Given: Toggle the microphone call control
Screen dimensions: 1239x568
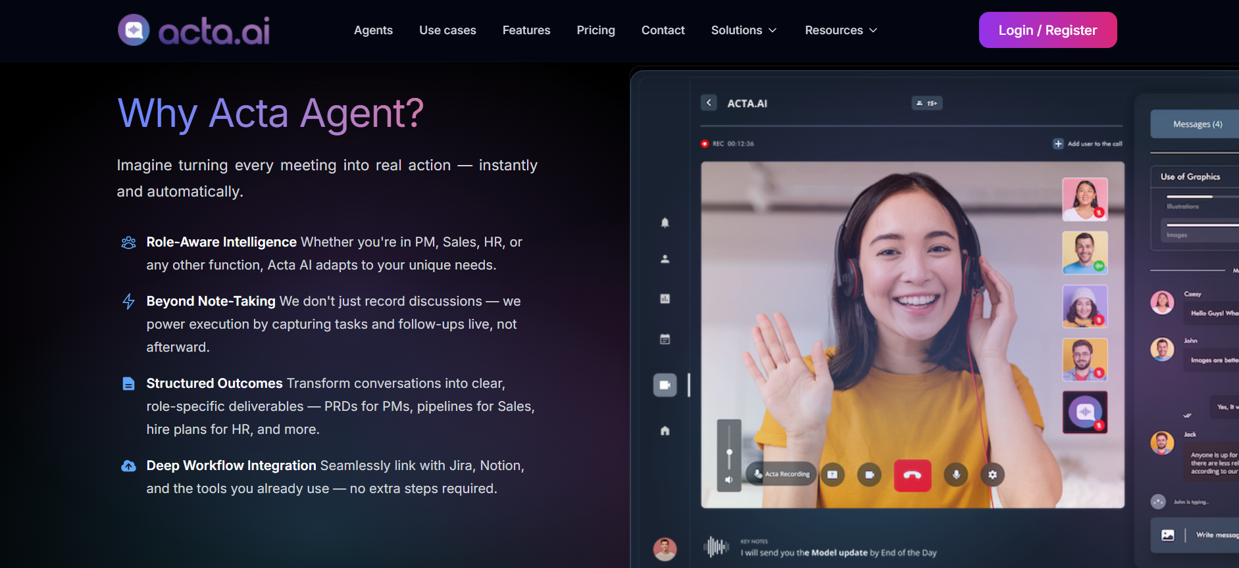Looking at the screenshot, I should click(x=956, y=475).
